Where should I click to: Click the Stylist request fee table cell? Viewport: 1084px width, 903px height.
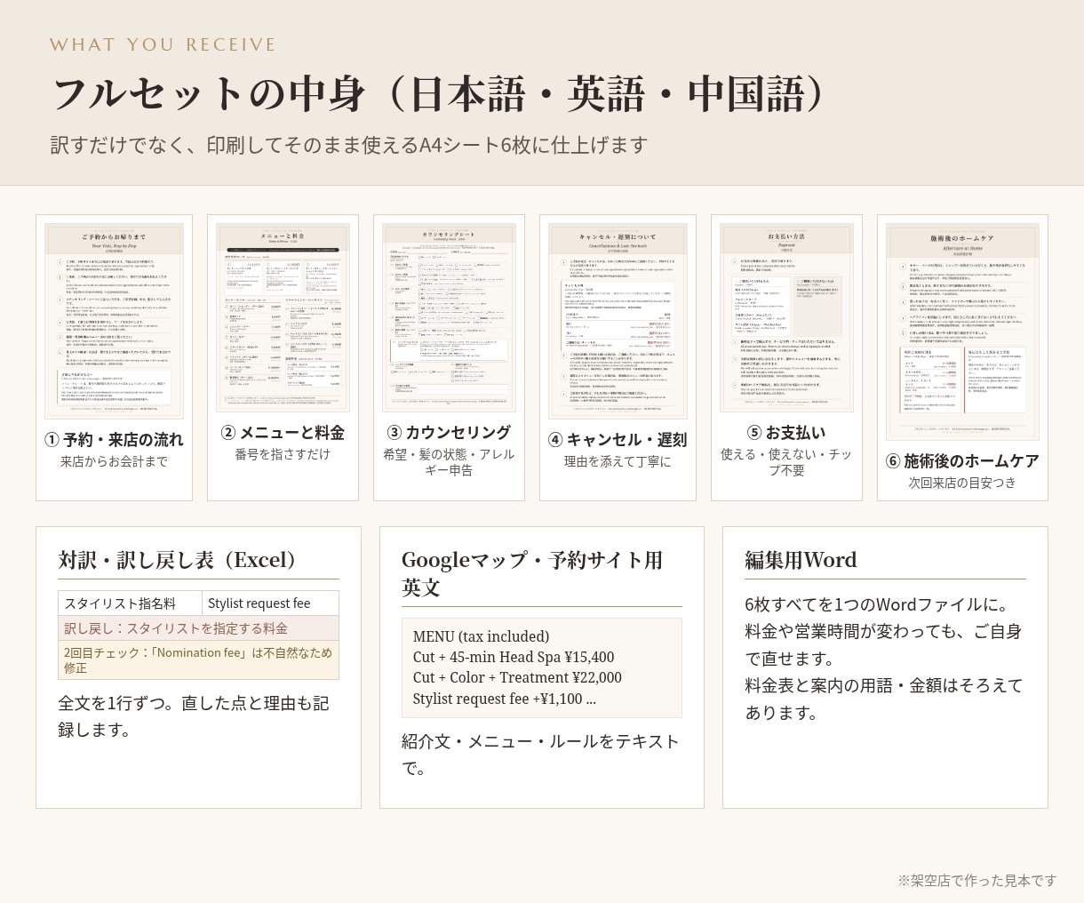coord(270,603)
